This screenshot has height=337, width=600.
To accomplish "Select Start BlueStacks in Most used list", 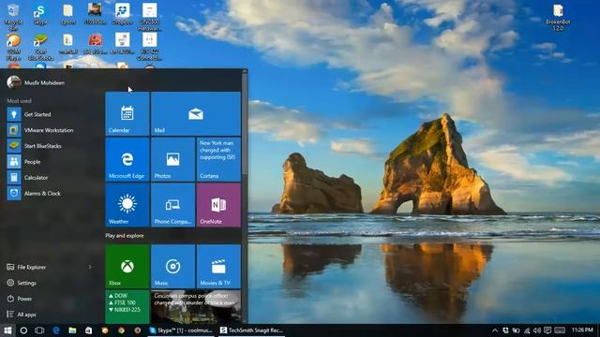I will (x=52, y=146).
